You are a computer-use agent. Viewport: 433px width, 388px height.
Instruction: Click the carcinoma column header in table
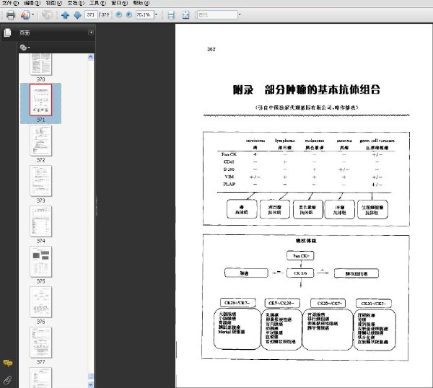pyautogui.click(x=255, y=141)
